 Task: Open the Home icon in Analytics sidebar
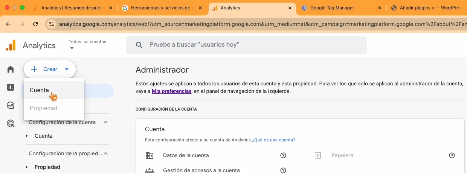[x=11, y=69]
